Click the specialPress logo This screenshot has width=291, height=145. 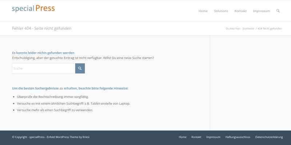pos(33,9)
